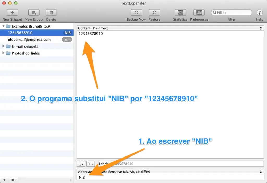The width and height of the screenshot is (267, 183).
Task: Click the Help question mark button
Action: click(259, 12)
